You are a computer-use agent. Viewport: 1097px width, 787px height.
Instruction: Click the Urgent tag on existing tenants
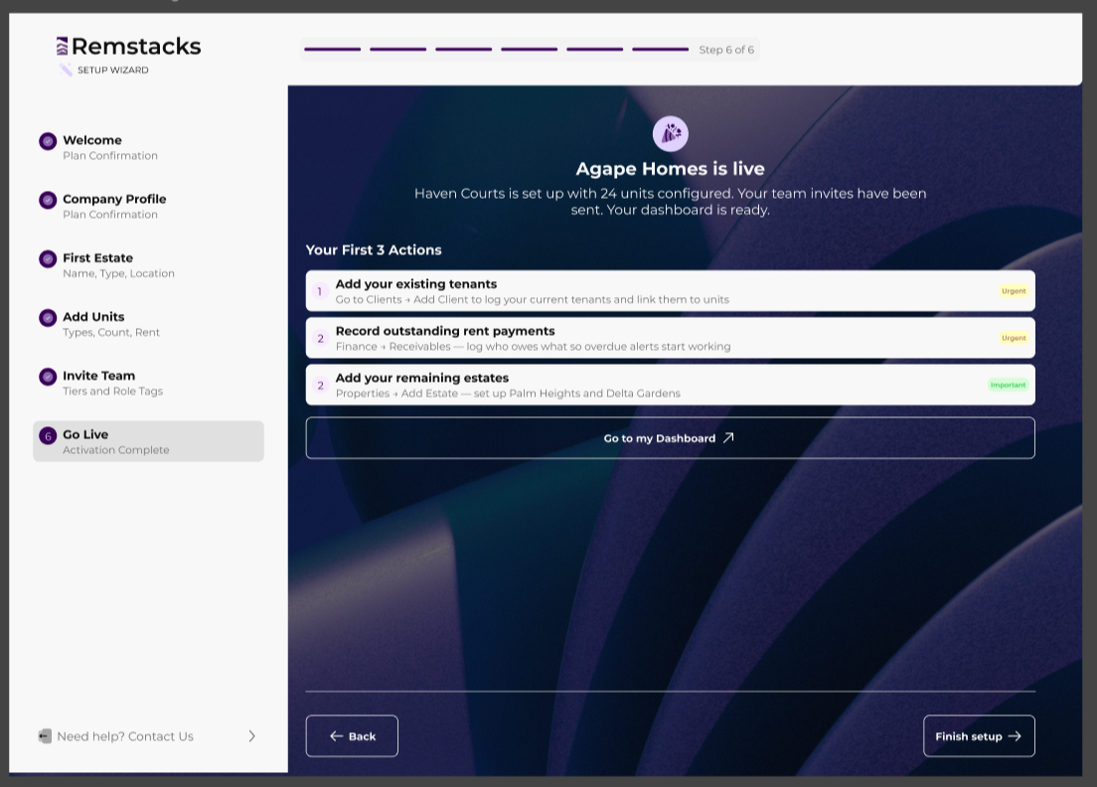pos(1014,291)
